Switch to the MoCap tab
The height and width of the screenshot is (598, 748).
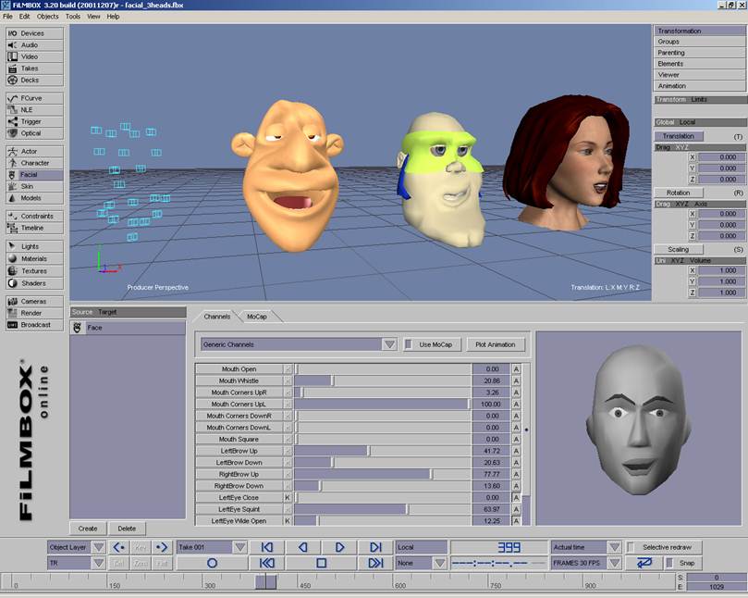point(257,317)
